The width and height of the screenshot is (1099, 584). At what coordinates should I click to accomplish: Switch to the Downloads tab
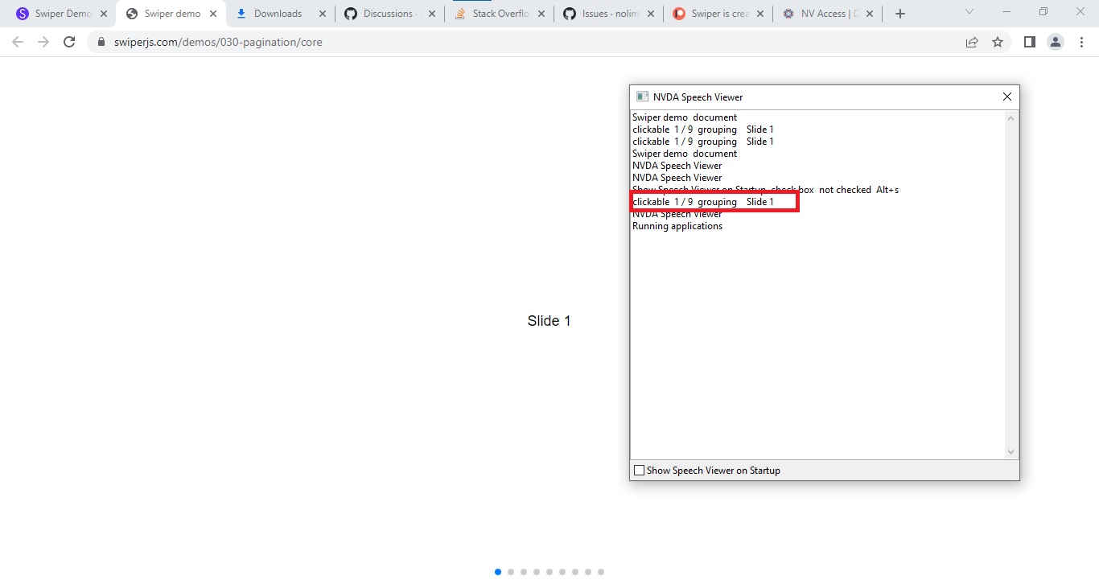278,13
